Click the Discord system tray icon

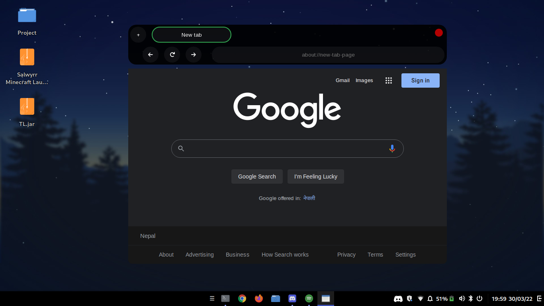click(398, 298)
